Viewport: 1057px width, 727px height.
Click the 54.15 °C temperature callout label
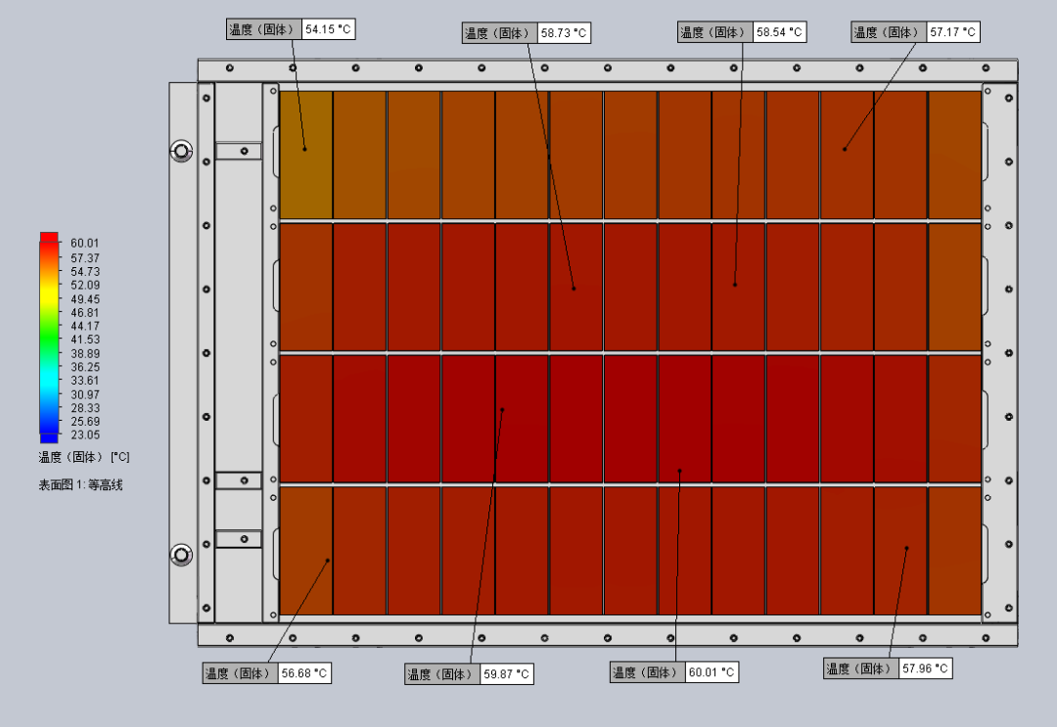tap(290, 29)
